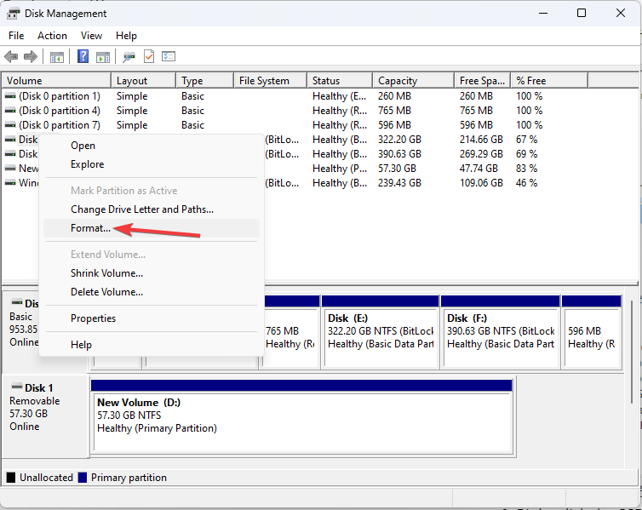Choose Explore from the context menu
The image size is (642, 510).
click(151, 164)
